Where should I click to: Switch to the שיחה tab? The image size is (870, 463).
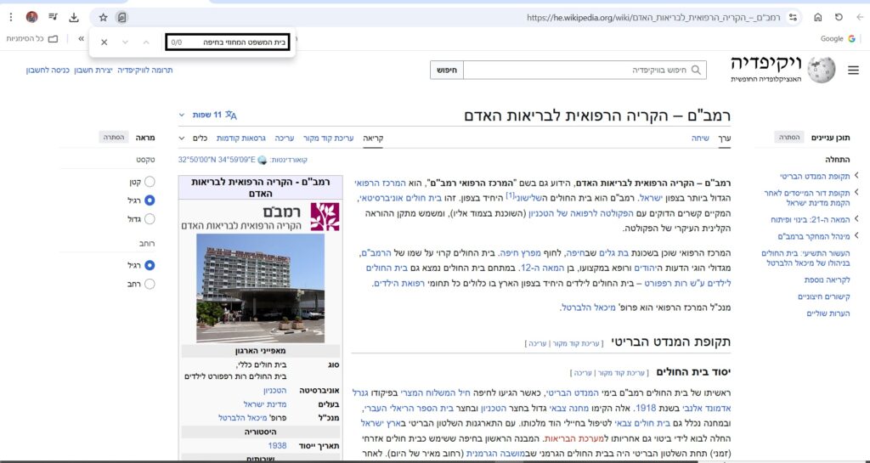700,138
